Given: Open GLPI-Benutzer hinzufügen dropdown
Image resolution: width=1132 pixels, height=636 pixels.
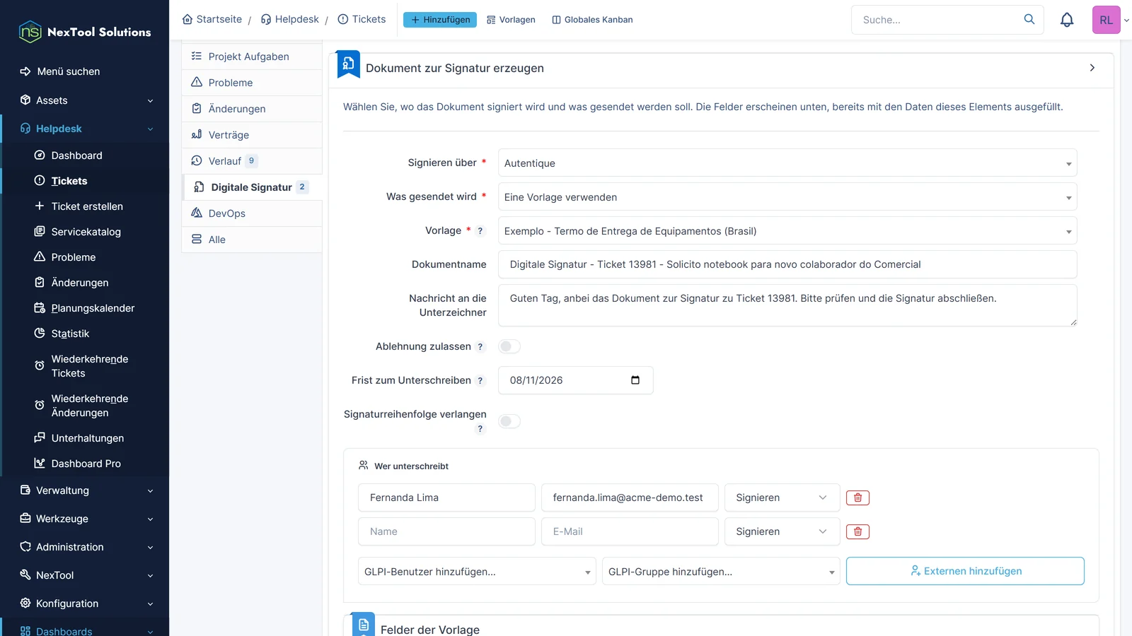Looking at the screenshot, I should (x=477, y=571).
